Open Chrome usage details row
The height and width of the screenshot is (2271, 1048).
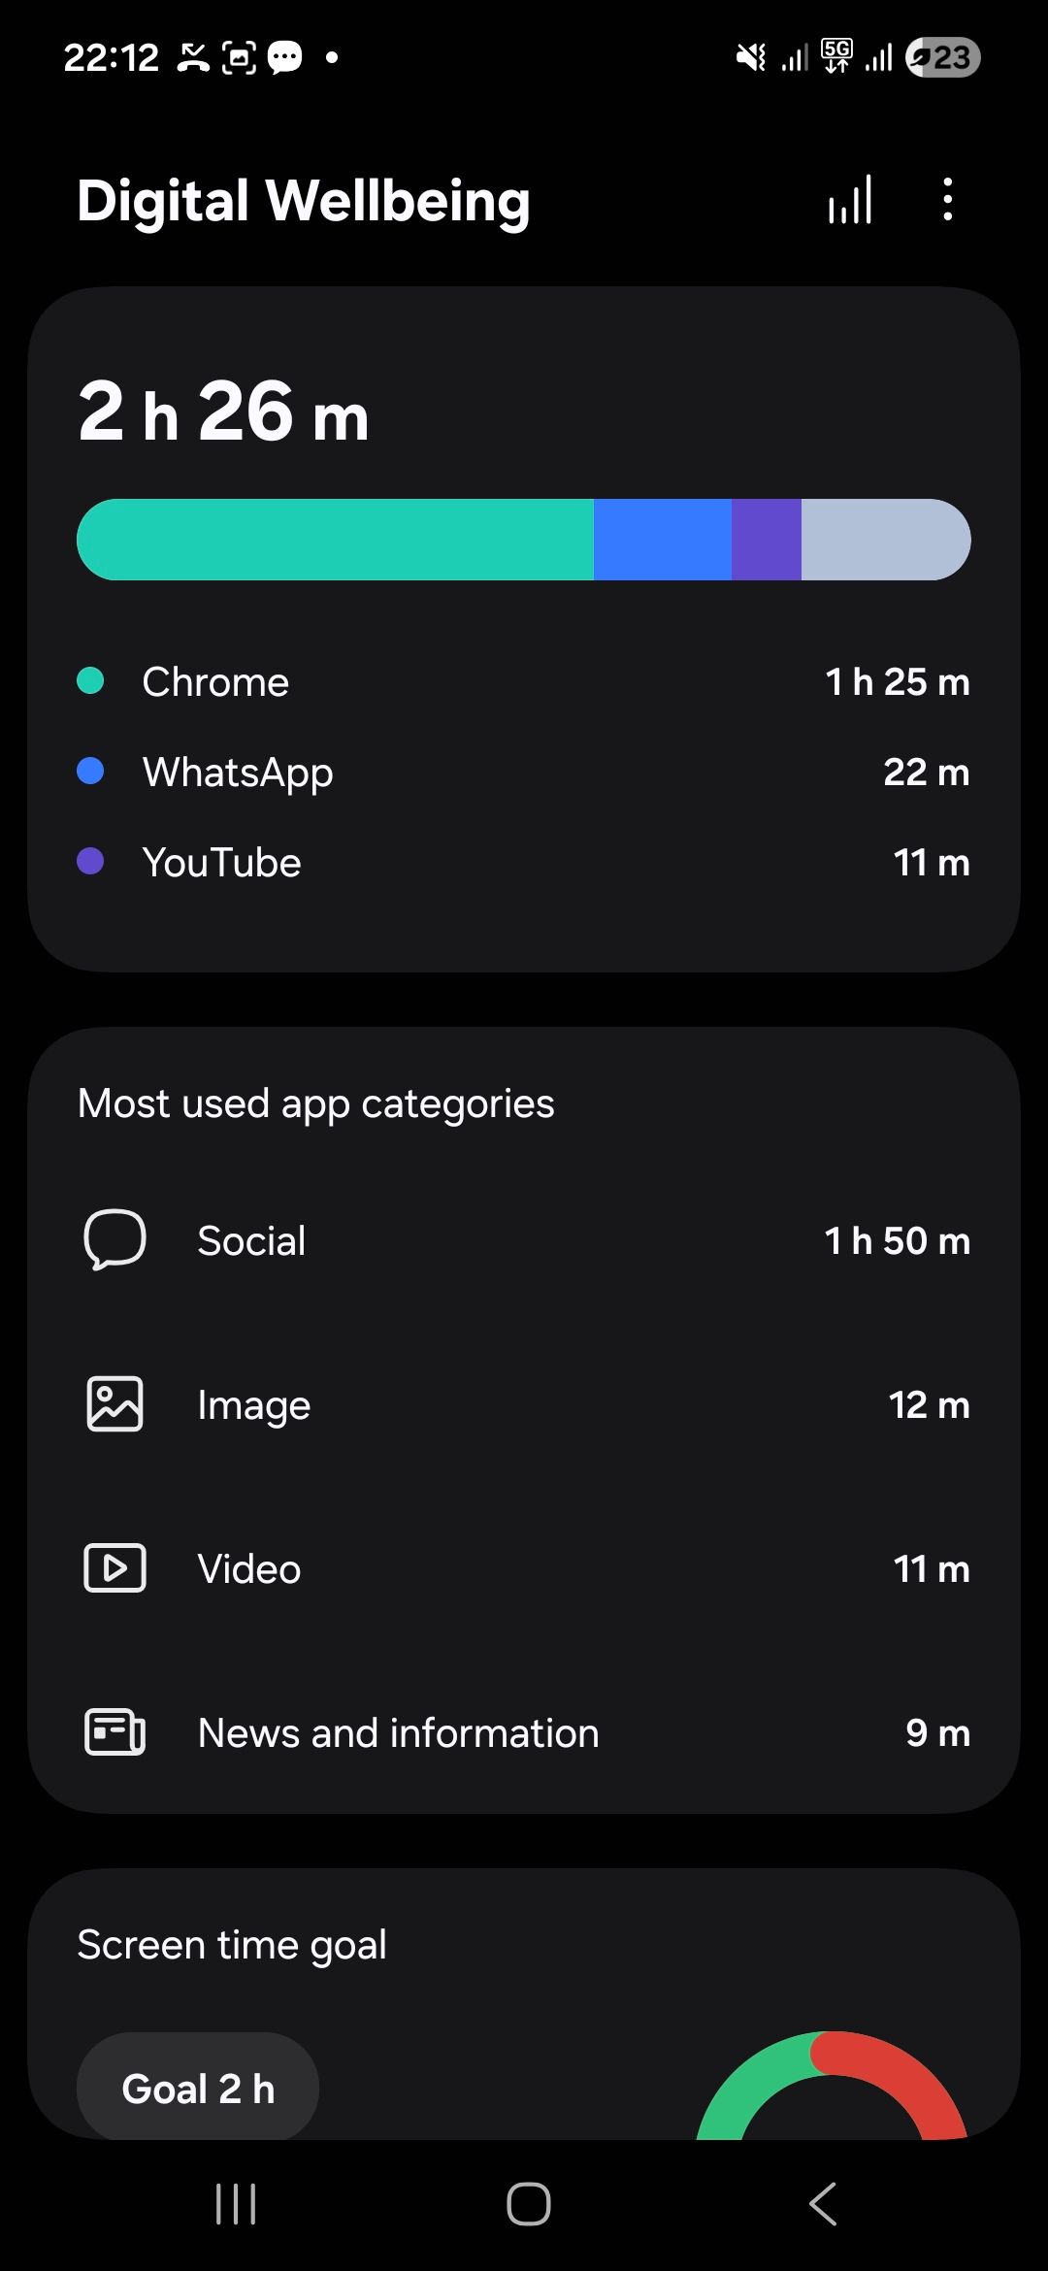[524, 682]
